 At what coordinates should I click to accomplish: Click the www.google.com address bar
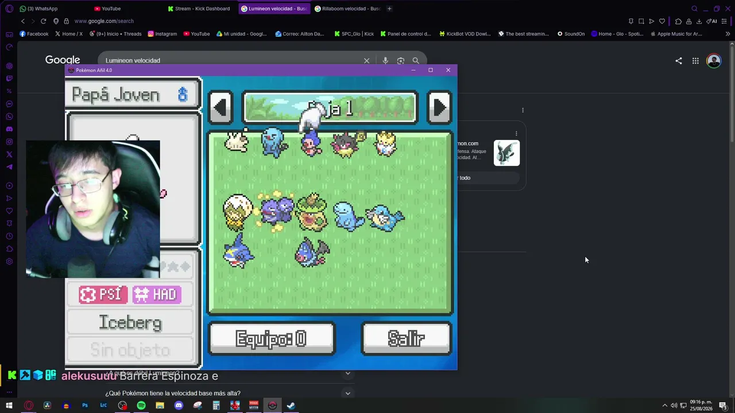pos(104,21)
